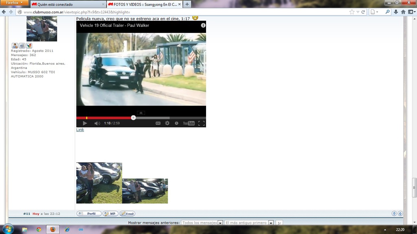Open the video quality settings gear

(167, 123)
